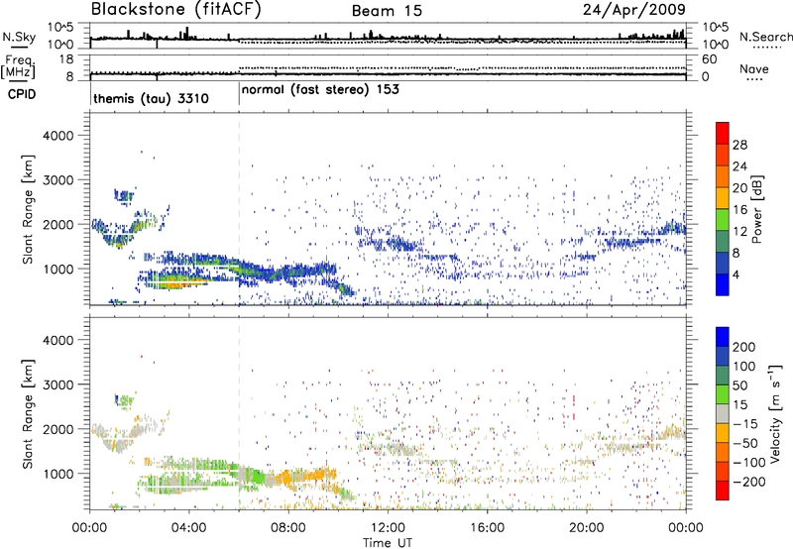Click the dashed 06:00 marker in the power panel
793x549 pixels.
point(239,209)
